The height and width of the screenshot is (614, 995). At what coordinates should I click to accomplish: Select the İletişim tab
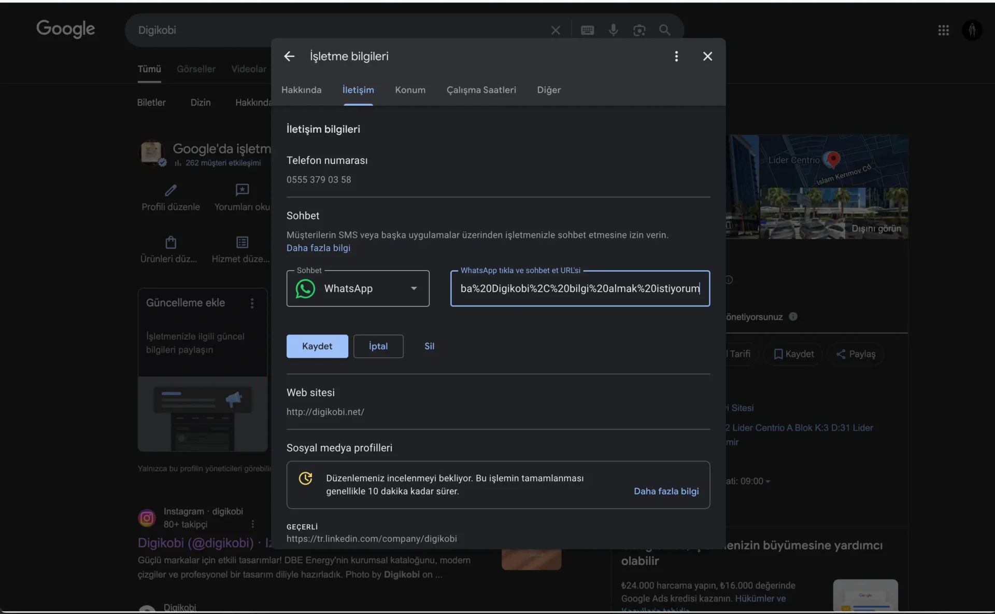click(358, 90)
